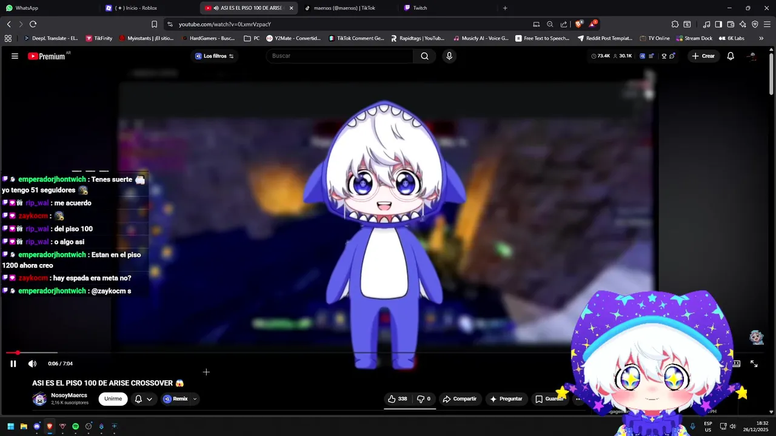Open a new browser tab
776x436 pixels.
tap(505, 8)
